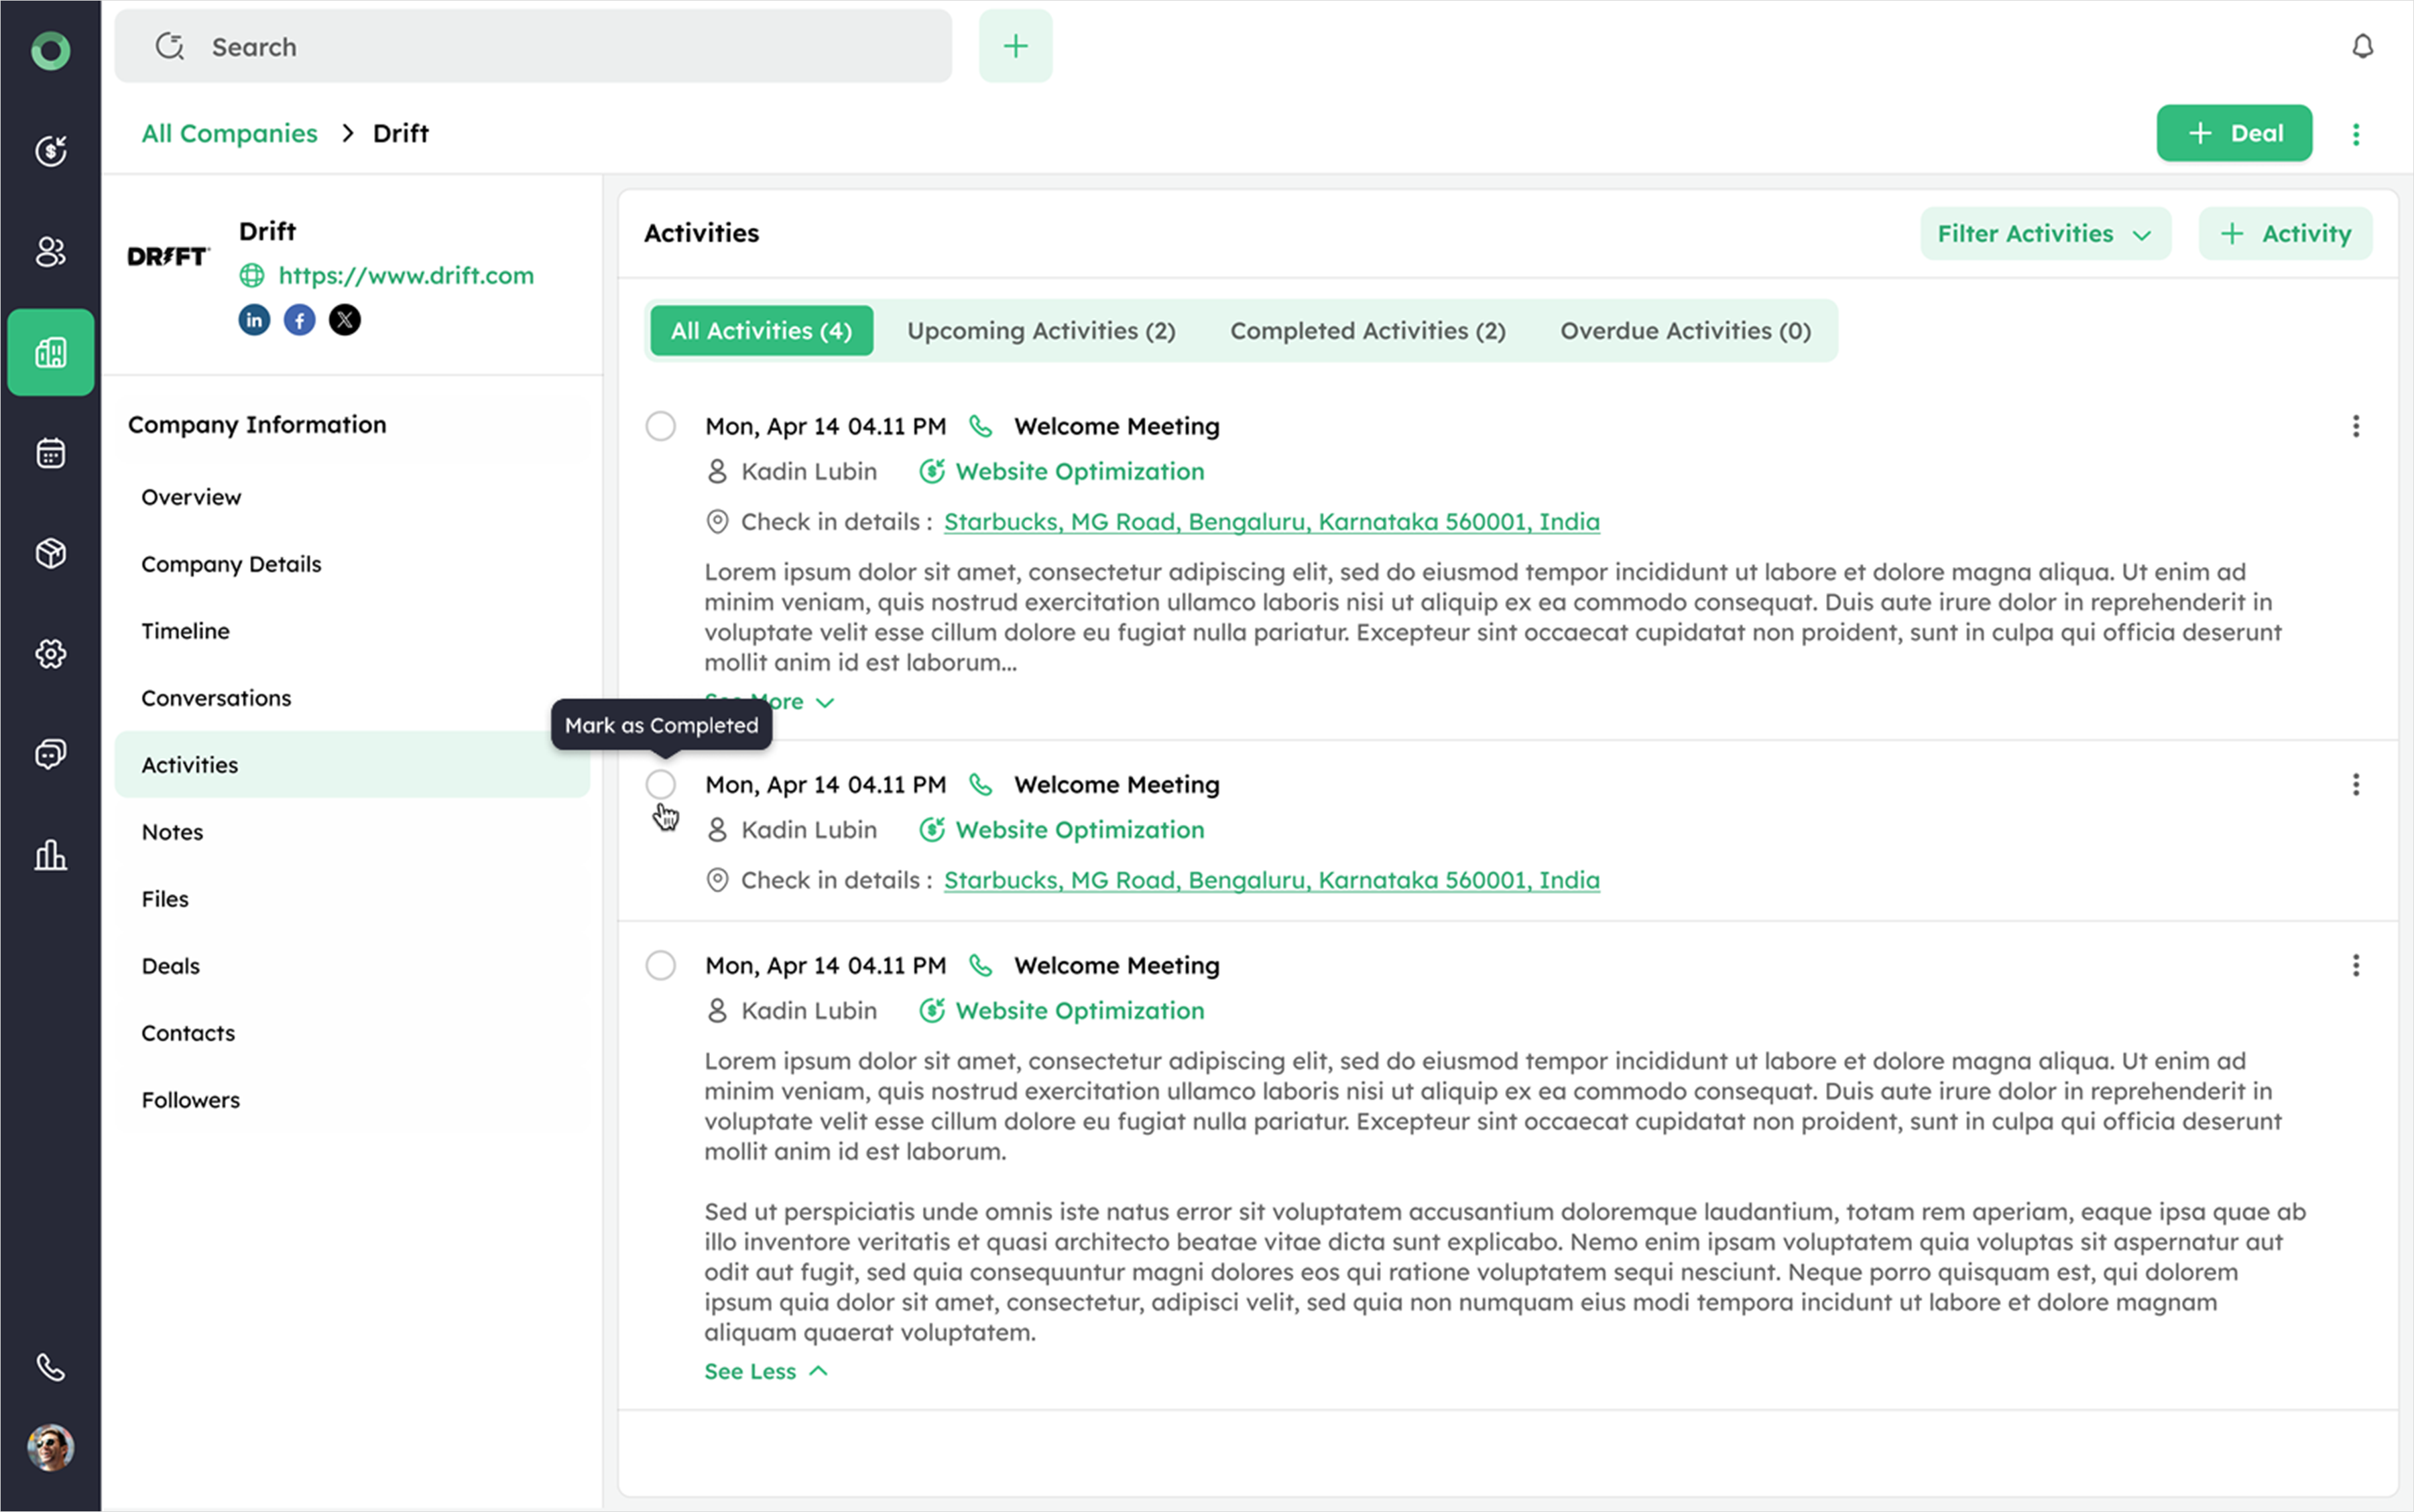Mark the third Welcome Meeting as completed
The height and width of the screenshot is (1512, 2414).
tap(660, 965)
